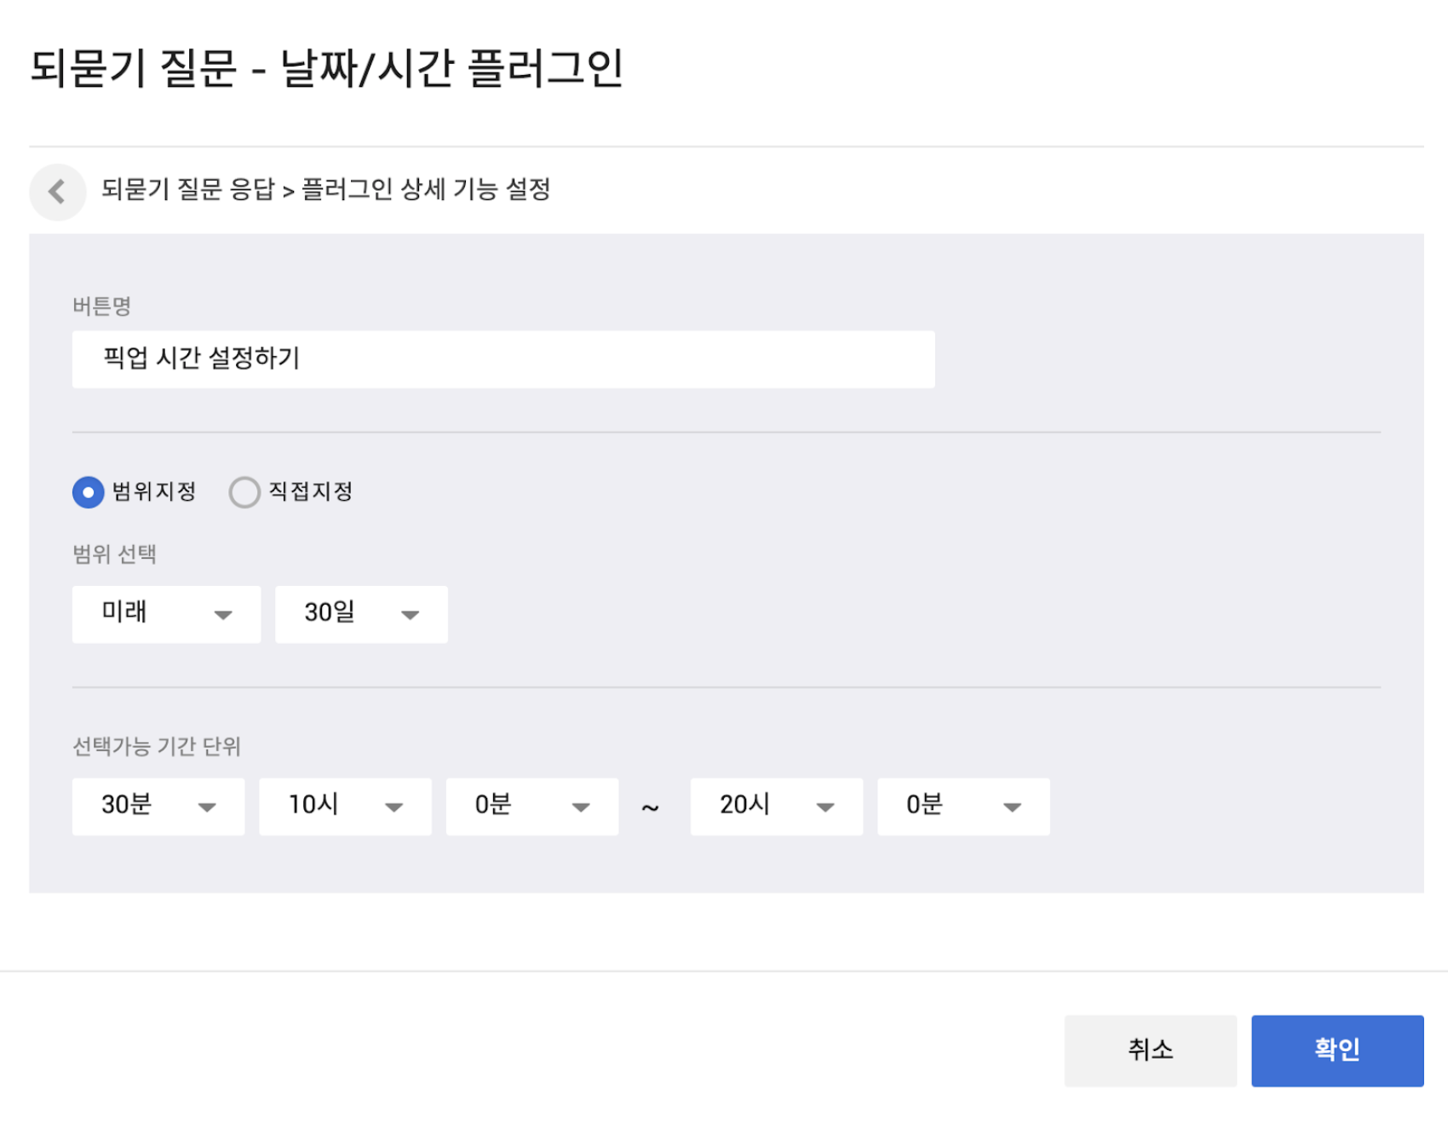Select the 범위지정 radio button
The height and width of the screenshot is (1126, 1448).
click(89, 492)
